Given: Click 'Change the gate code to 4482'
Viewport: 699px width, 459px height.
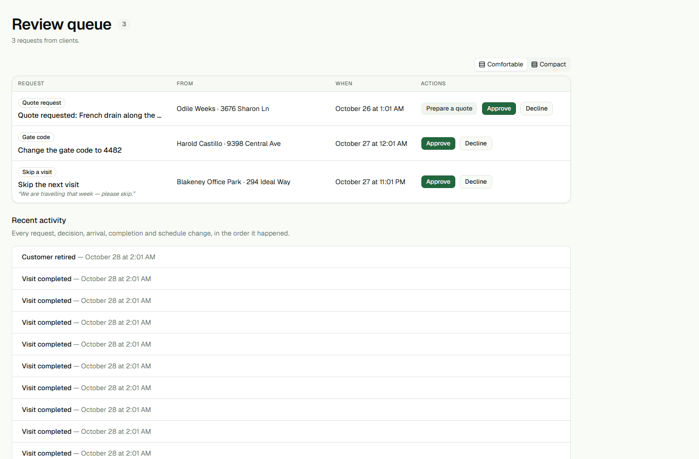Looking at the screenshot, I should point(70,150).
